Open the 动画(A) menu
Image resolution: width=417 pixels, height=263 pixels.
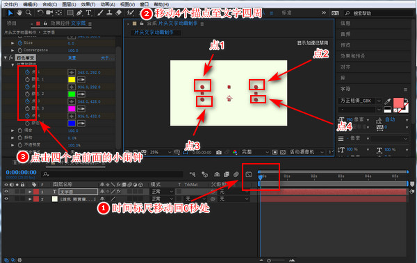pyautogui.click(x=108, y=5)
